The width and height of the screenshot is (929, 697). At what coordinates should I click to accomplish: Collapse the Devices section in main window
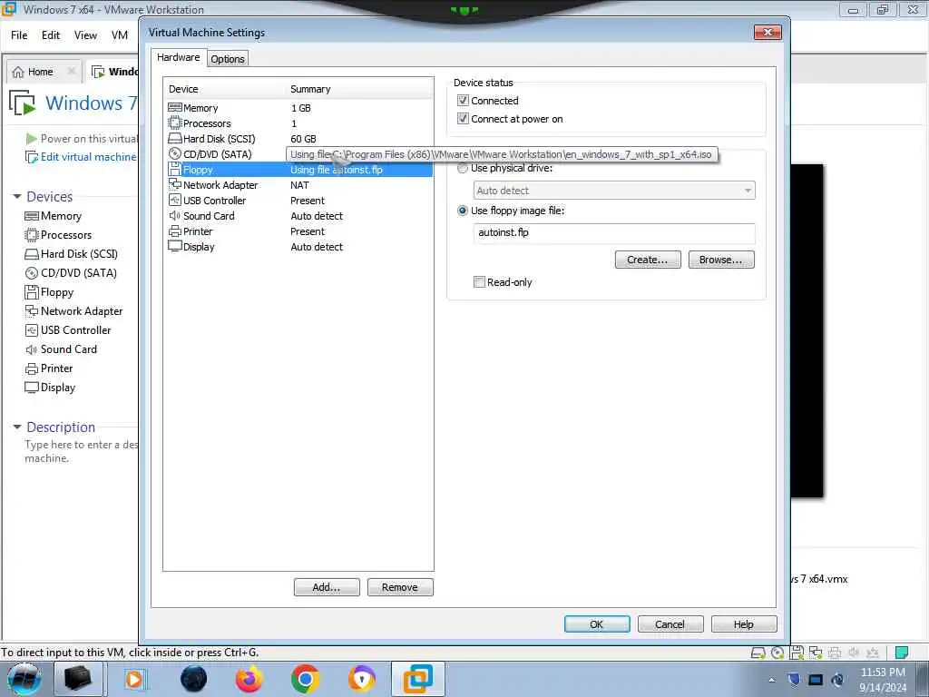coord(17,196)
